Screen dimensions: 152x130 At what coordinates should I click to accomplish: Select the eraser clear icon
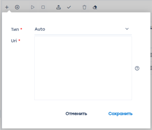tap(95, 7)
